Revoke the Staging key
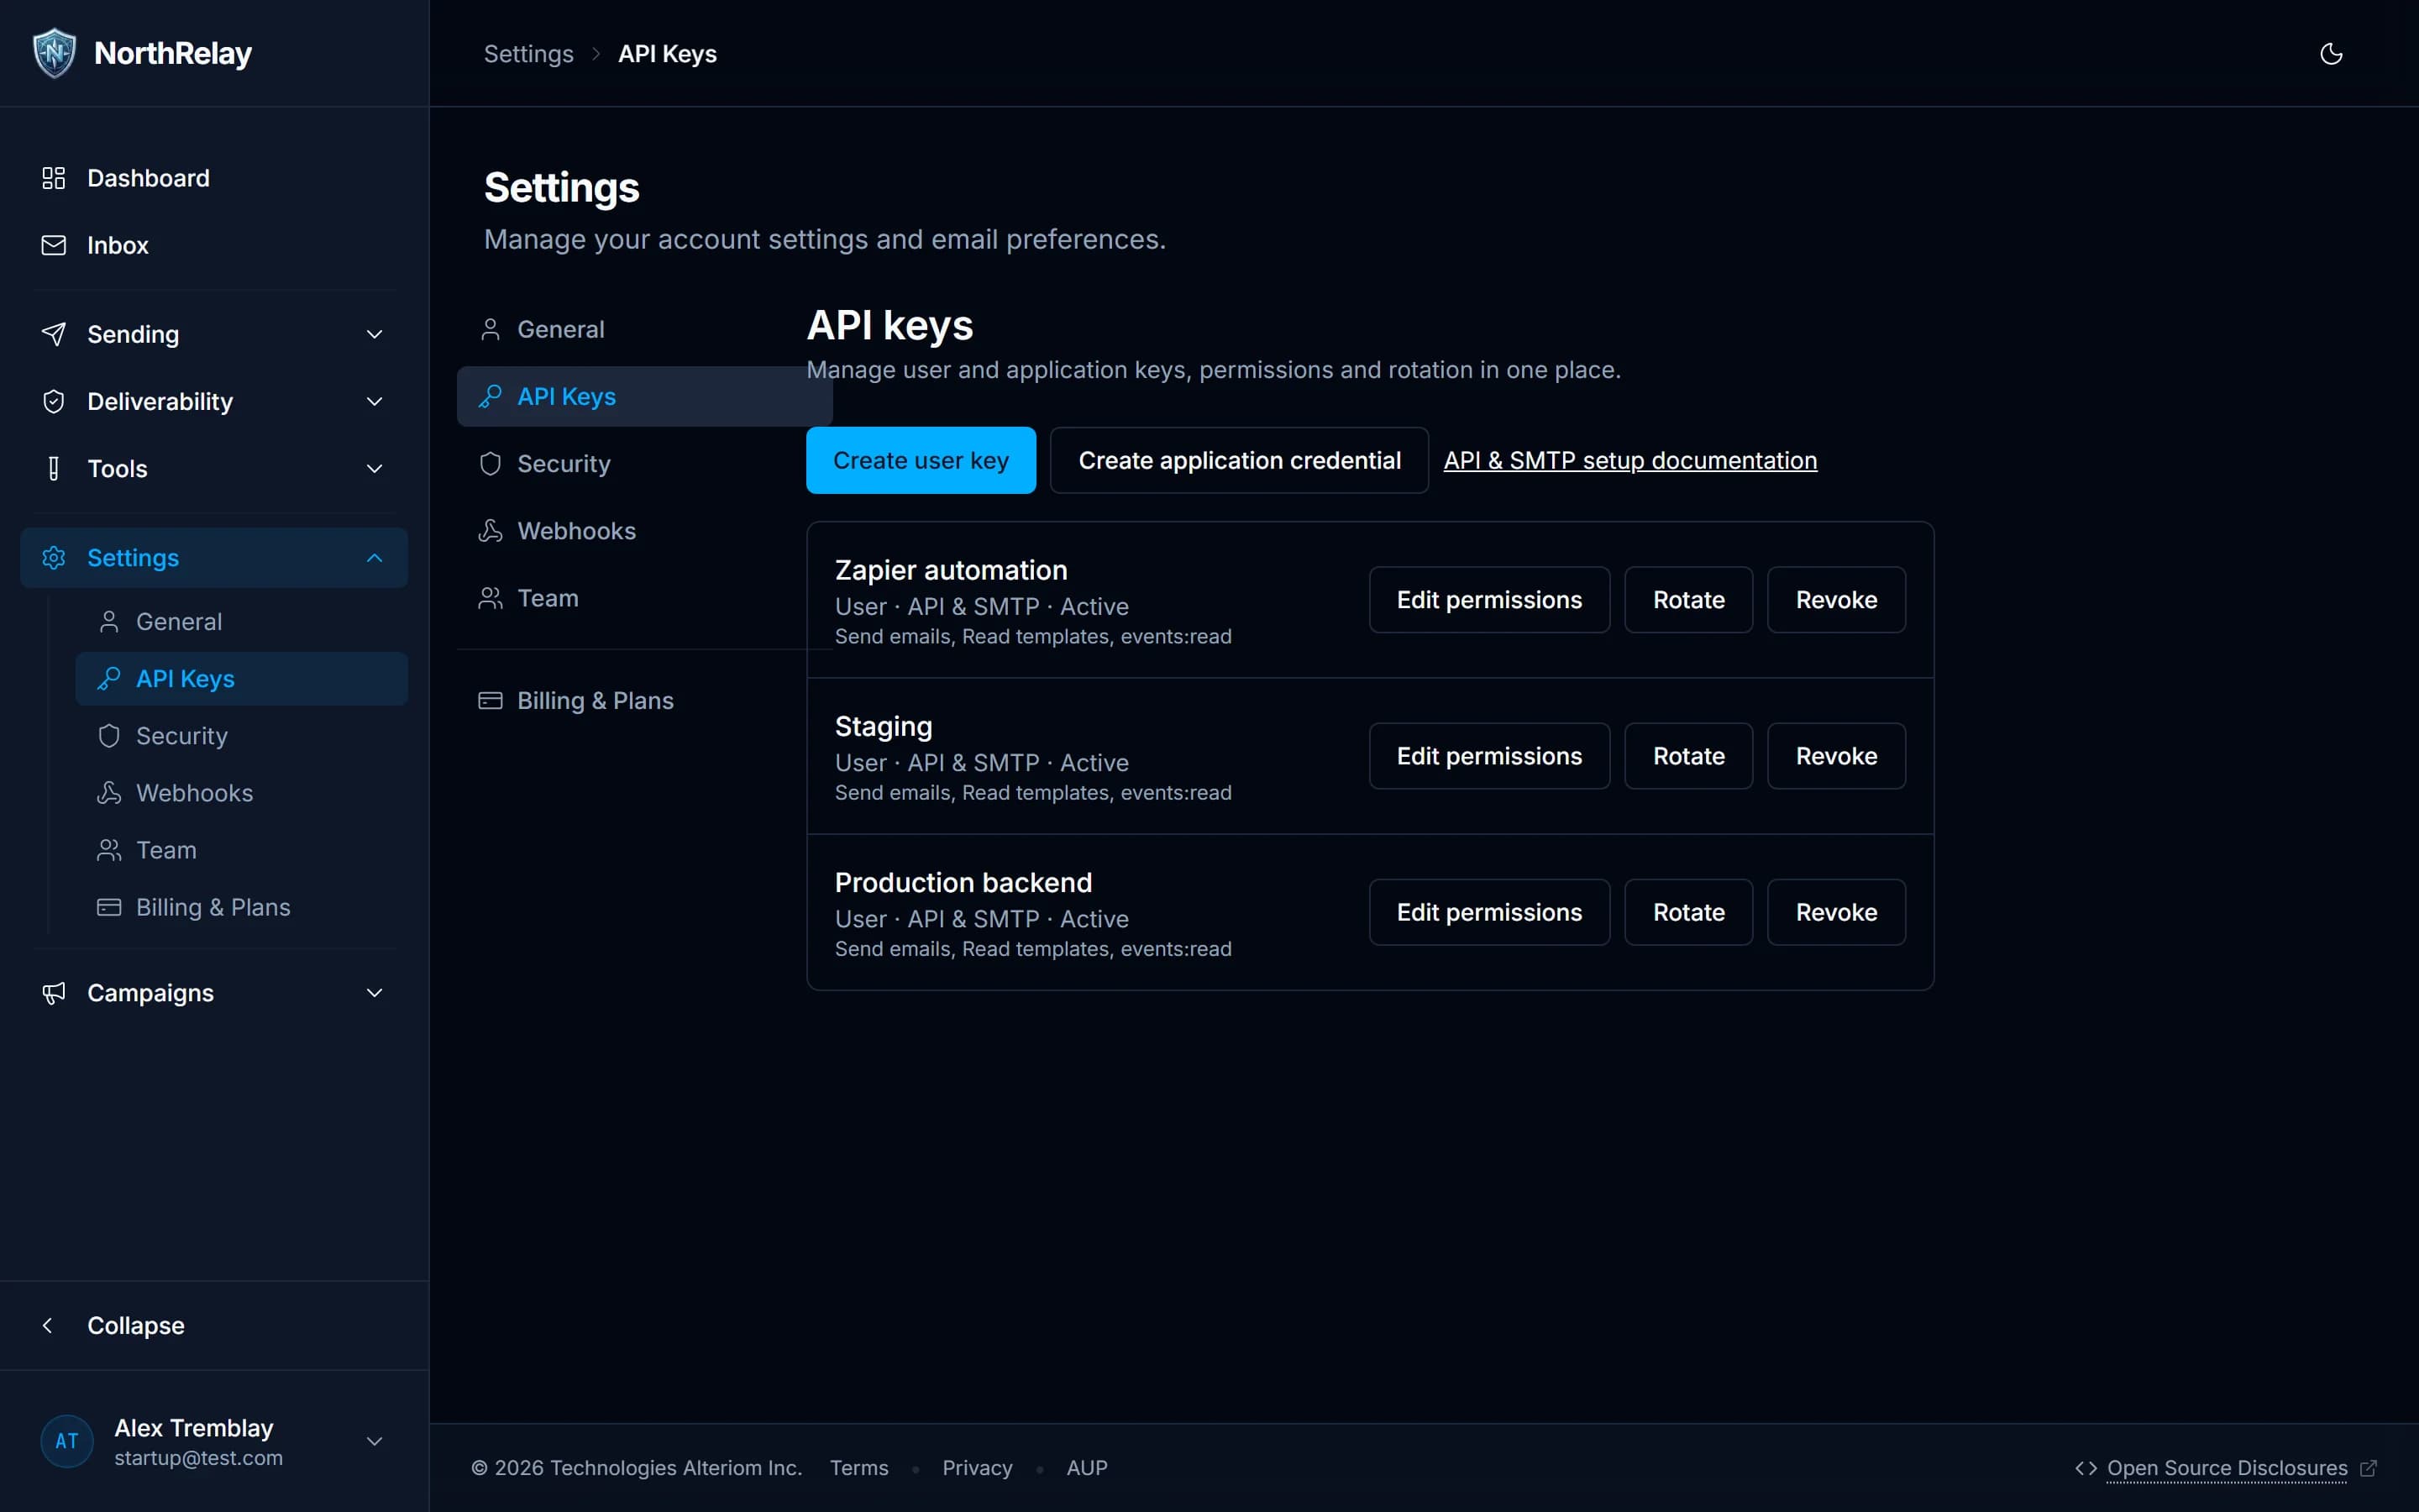The height and width of the screenshot is (1512, 2419). 1836,756
